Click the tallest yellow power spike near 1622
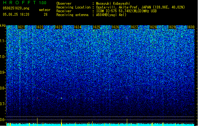This screenshot has height=126, width=198. (37, 122)
